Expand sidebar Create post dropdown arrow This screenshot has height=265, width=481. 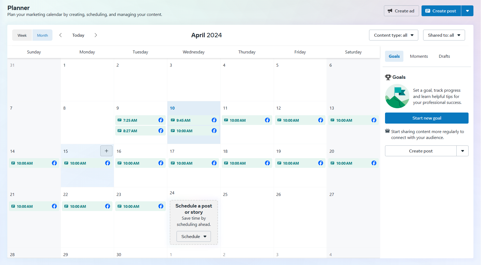[462, 151]
